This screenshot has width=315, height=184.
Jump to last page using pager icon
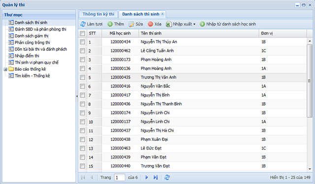(156, 178)
